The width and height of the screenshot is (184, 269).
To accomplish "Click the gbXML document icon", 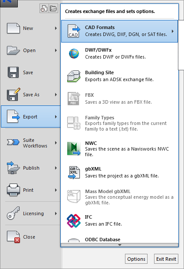I will click(x=74, y=172).
